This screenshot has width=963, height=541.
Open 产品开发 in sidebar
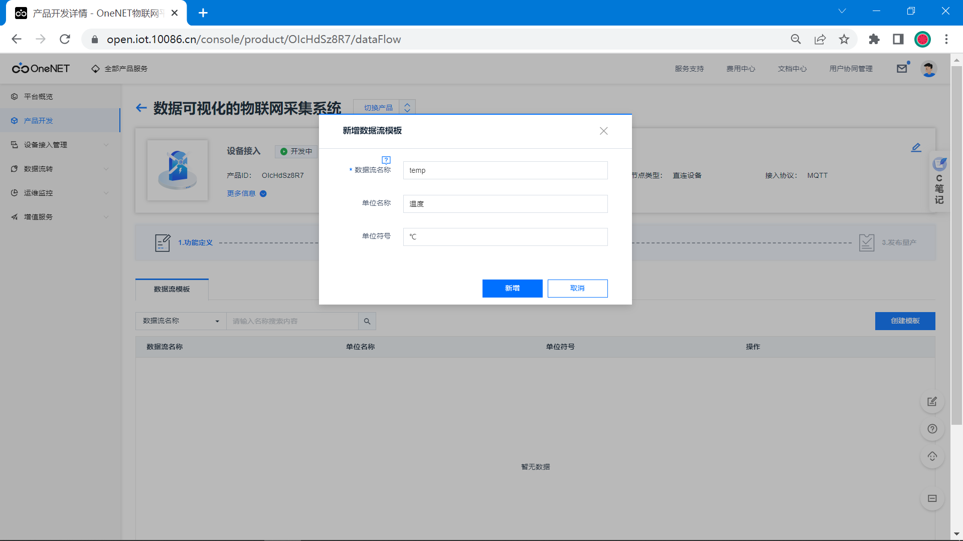[39, 121]
